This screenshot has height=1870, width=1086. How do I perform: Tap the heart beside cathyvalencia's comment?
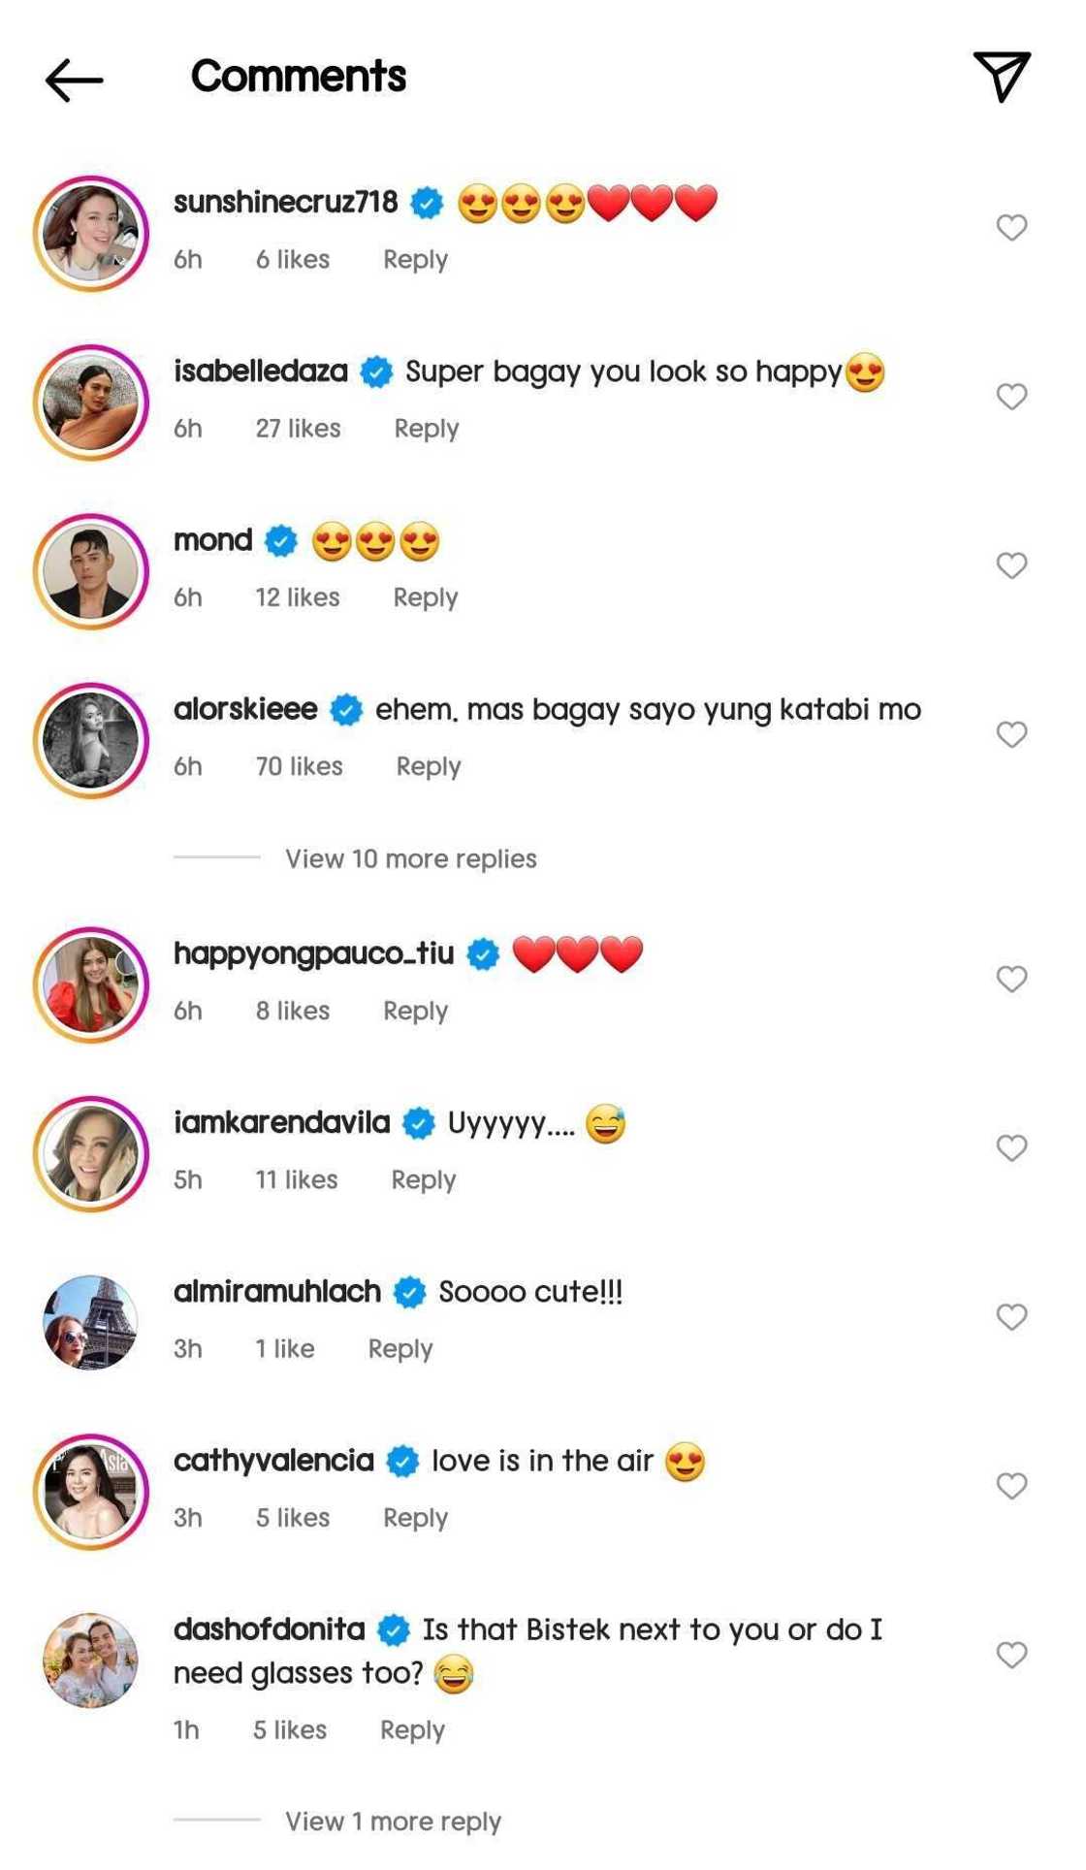coord(1011,1486)
